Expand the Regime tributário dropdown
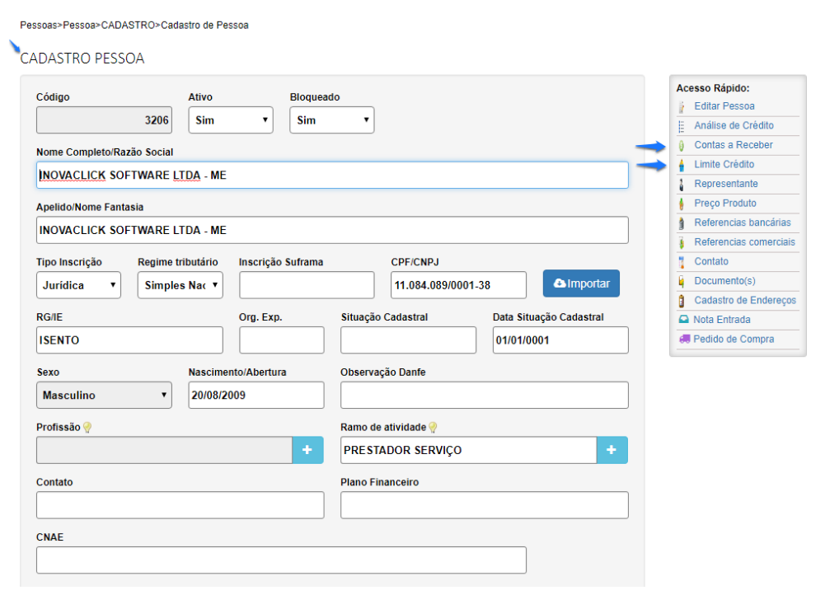This screenshot has height=595, width=825. [x=180, y=285]
